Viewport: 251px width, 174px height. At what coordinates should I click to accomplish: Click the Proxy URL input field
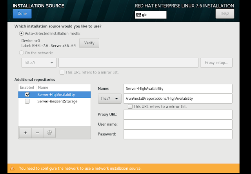178,115
